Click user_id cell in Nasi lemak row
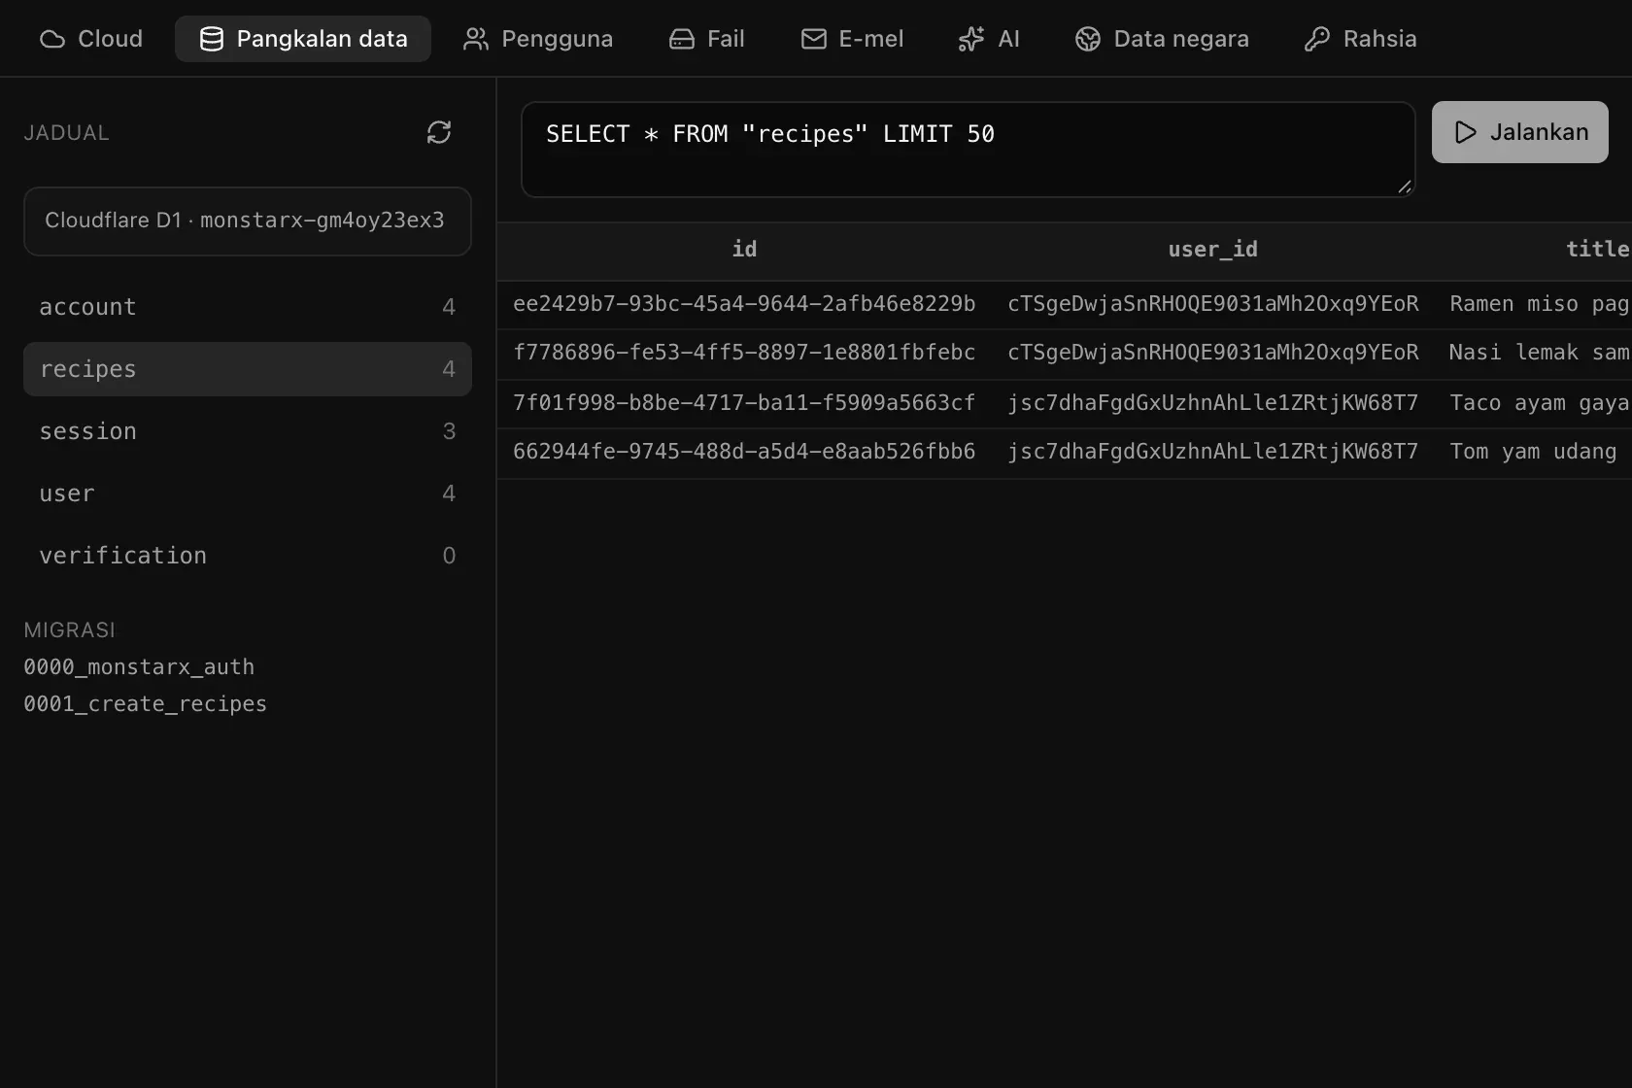The height and width of the screenshot is (1088, 1632). click(1212, 353)
